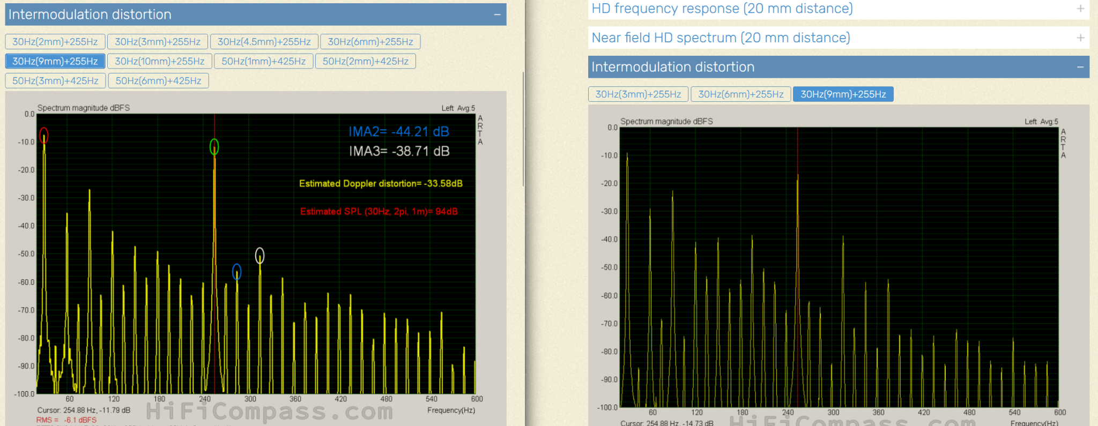This screenshot has height=426, width=1098.
Task: Click the left graph Cursor 254.88 Hz readout
Action: [84, 410]
